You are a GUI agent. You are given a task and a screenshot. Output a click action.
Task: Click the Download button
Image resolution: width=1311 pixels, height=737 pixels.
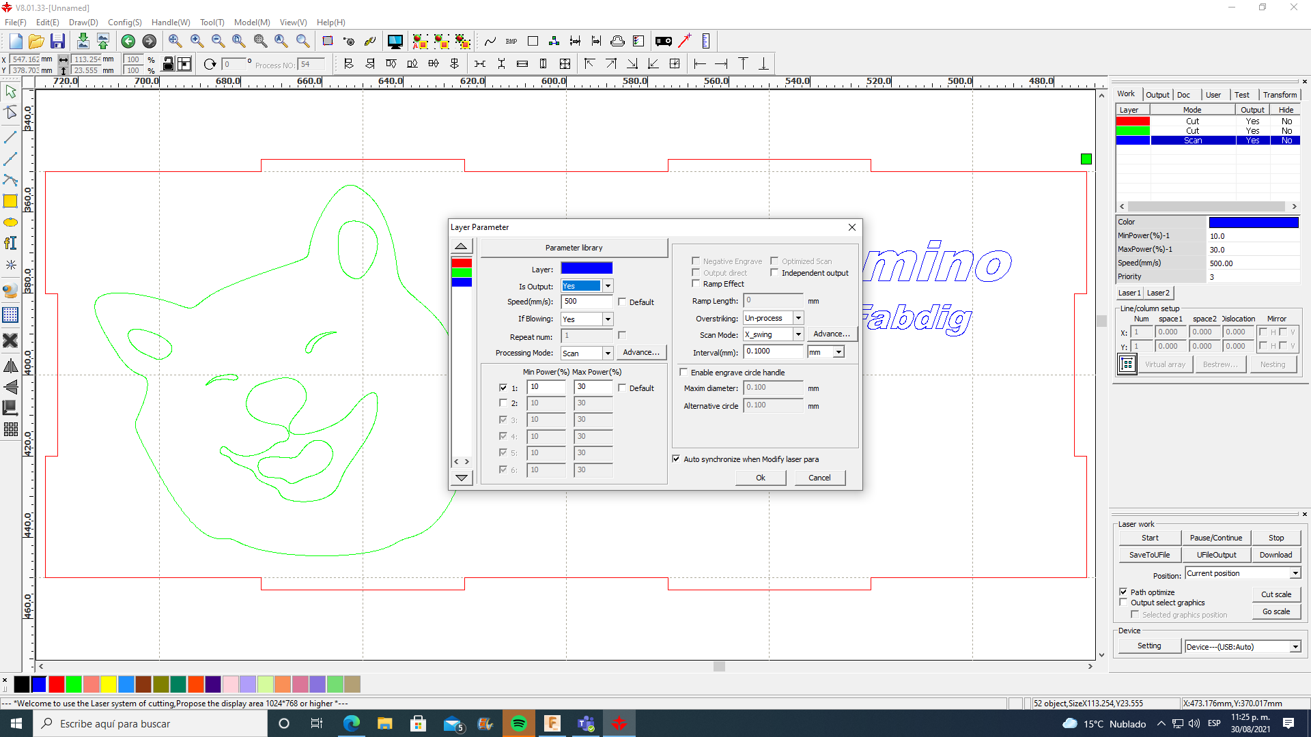pyautogui.click(x=1275, y=555)
